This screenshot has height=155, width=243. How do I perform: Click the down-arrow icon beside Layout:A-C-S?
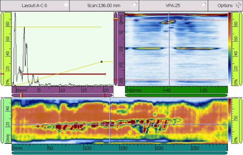(66, 5)
